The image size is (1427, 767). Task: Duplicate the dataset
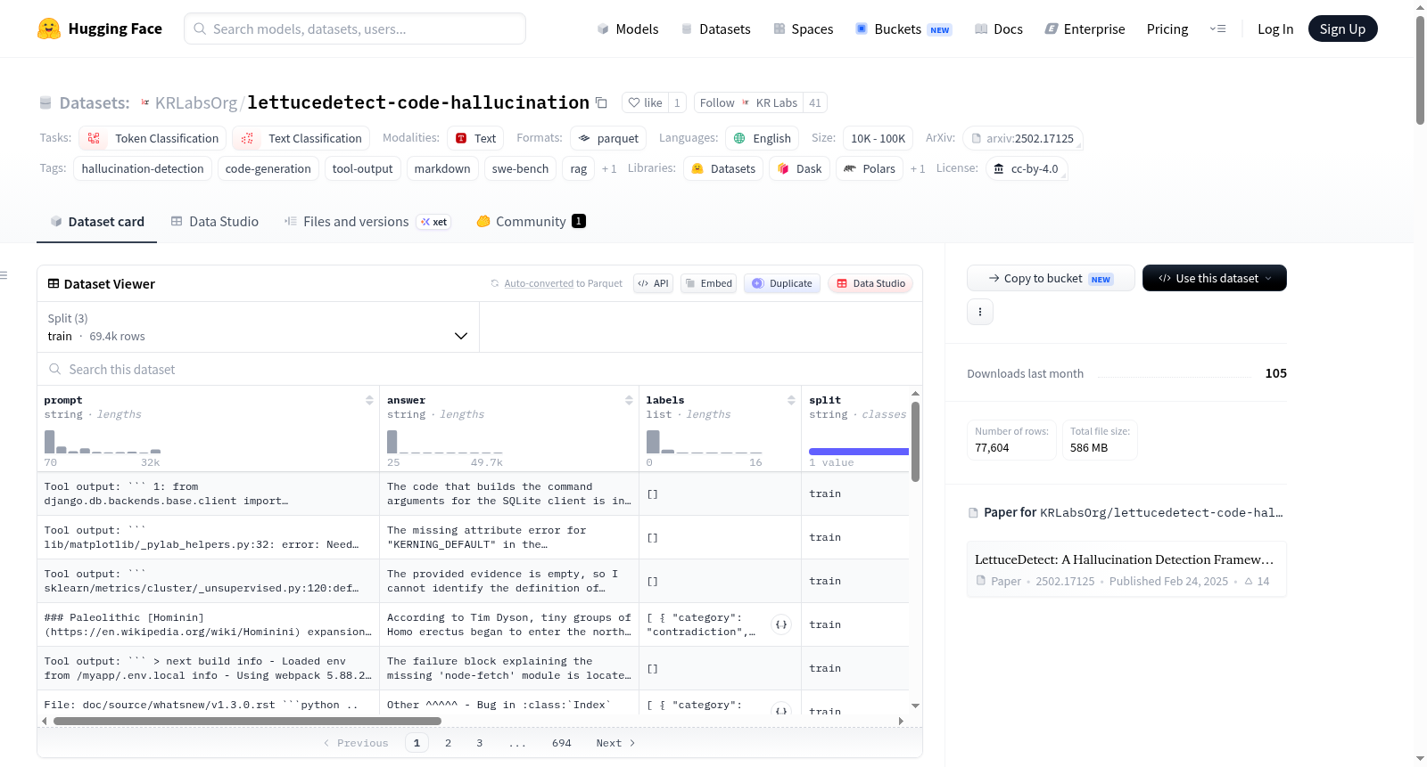[782, 283]
